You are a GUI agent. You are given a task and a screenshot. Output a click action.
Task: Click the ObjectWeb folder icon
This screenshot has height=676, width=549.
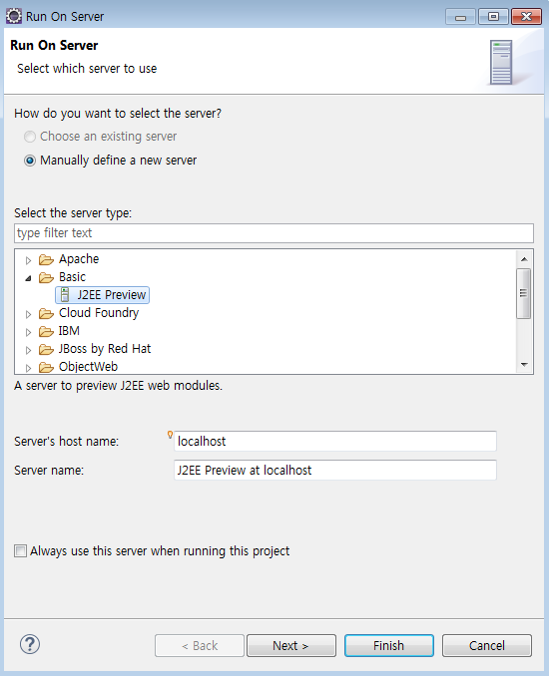(x=46, y=367)
